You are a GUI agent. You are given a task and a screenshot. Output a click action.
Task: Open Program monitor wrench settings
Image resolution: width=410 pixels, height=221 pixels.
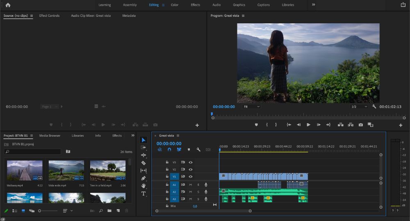coord(374,106)
